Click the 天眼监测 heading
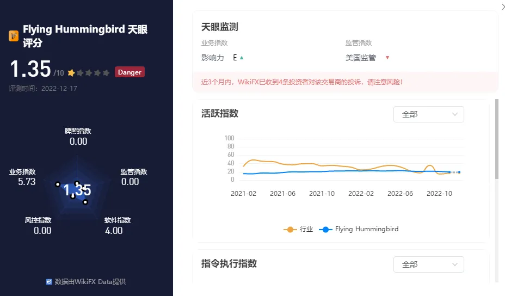 pyautogui.click(x=220, y=27)
